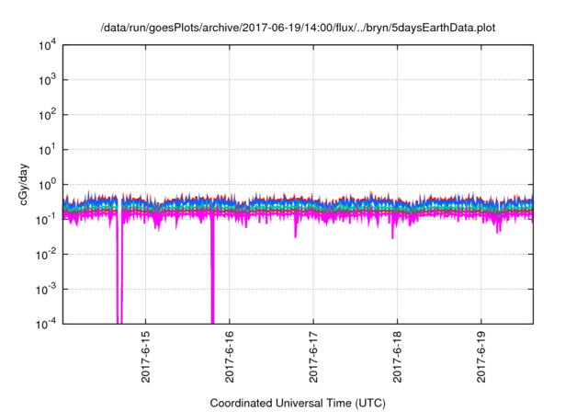Click the 10^2 y-axis tick label
Viewport: 588px width, 412px height.
tap(47, 115)
